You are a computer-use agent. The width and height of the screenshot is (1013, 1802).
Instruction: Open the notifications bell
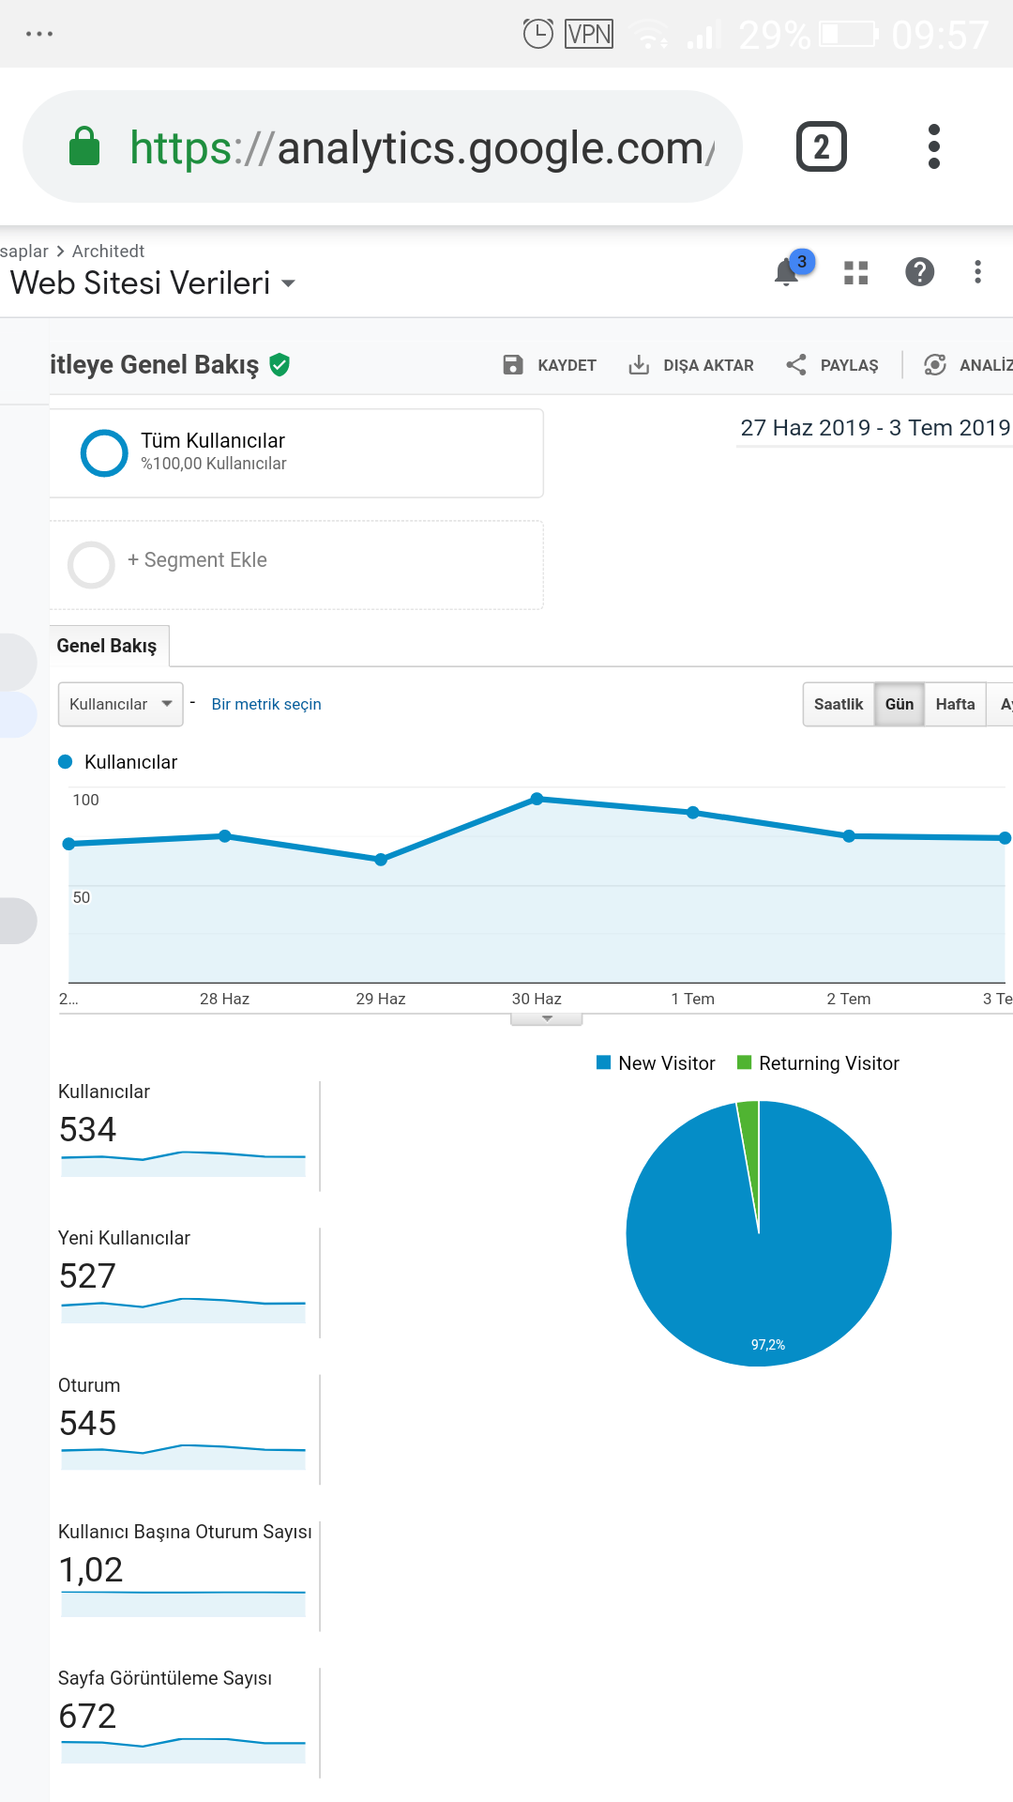coord(788,272)
